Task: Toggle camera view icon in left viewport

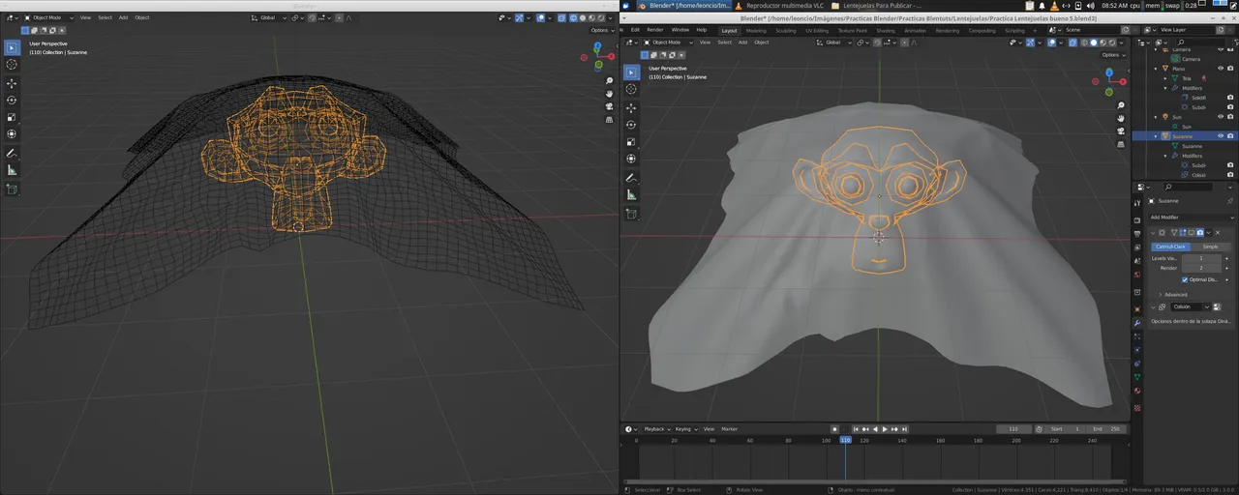Action: (x=609, y=107)
